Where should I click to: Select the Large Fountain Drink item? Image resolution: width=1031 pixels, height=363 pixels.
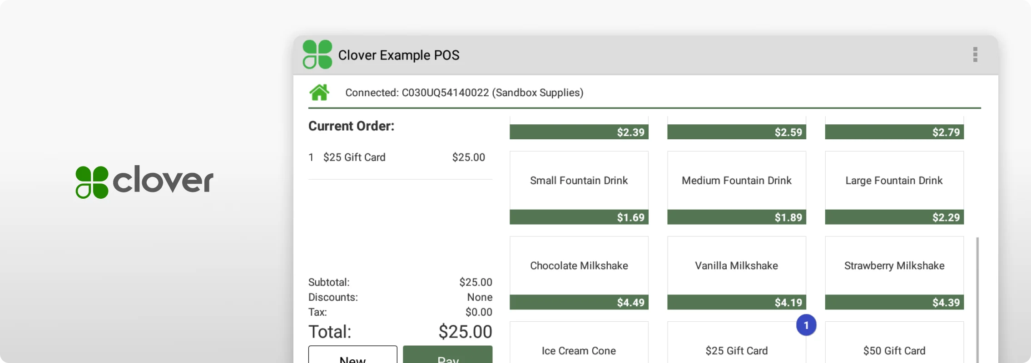tap(894, 187)
